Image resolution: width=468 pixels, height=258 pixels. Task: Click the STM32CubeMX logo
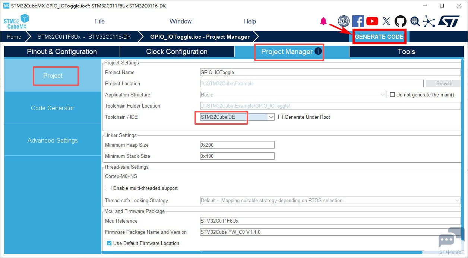click(16, 22)
